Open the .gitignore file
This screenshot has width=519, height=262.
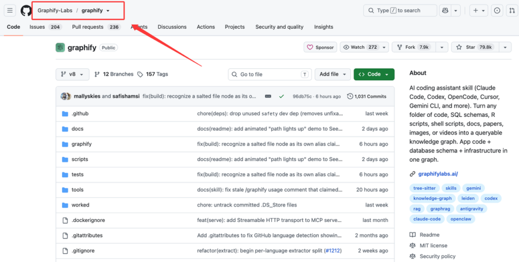pos(83,250)
